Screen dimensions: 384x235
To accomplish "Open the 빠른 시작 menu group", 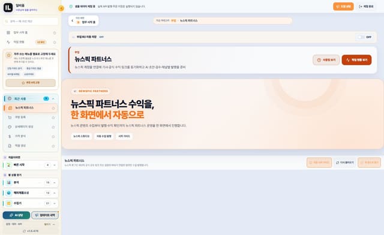I will (x=31, y=165).
